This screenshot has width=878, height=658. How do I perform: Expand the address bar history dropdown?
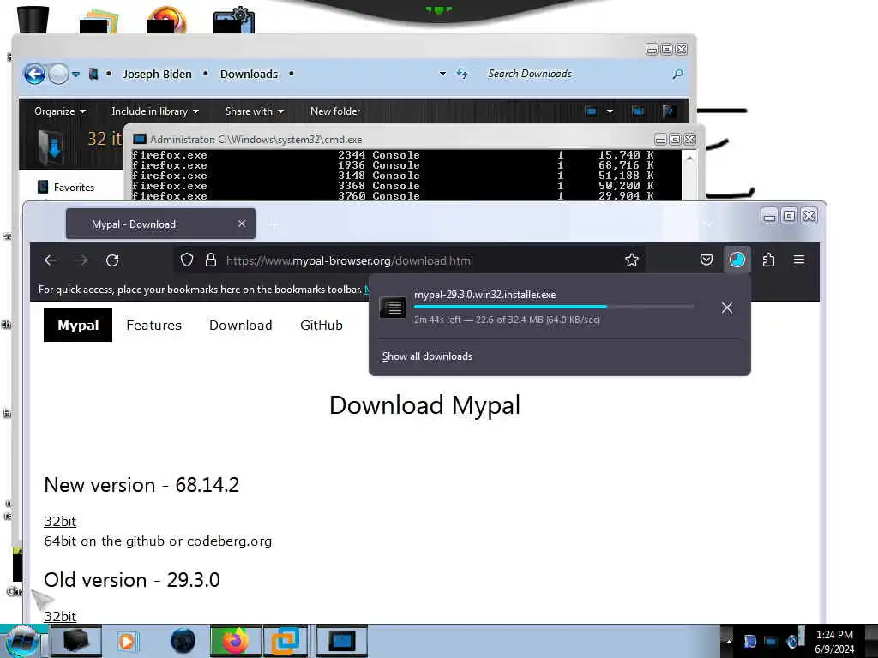pos(442,74)
